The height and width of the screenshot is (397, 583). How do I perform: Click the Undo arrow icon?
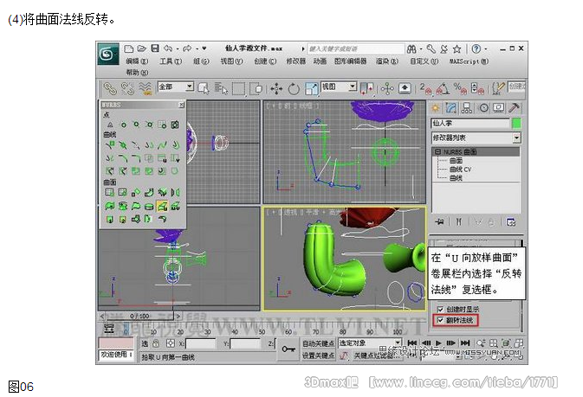pos(168,48)
